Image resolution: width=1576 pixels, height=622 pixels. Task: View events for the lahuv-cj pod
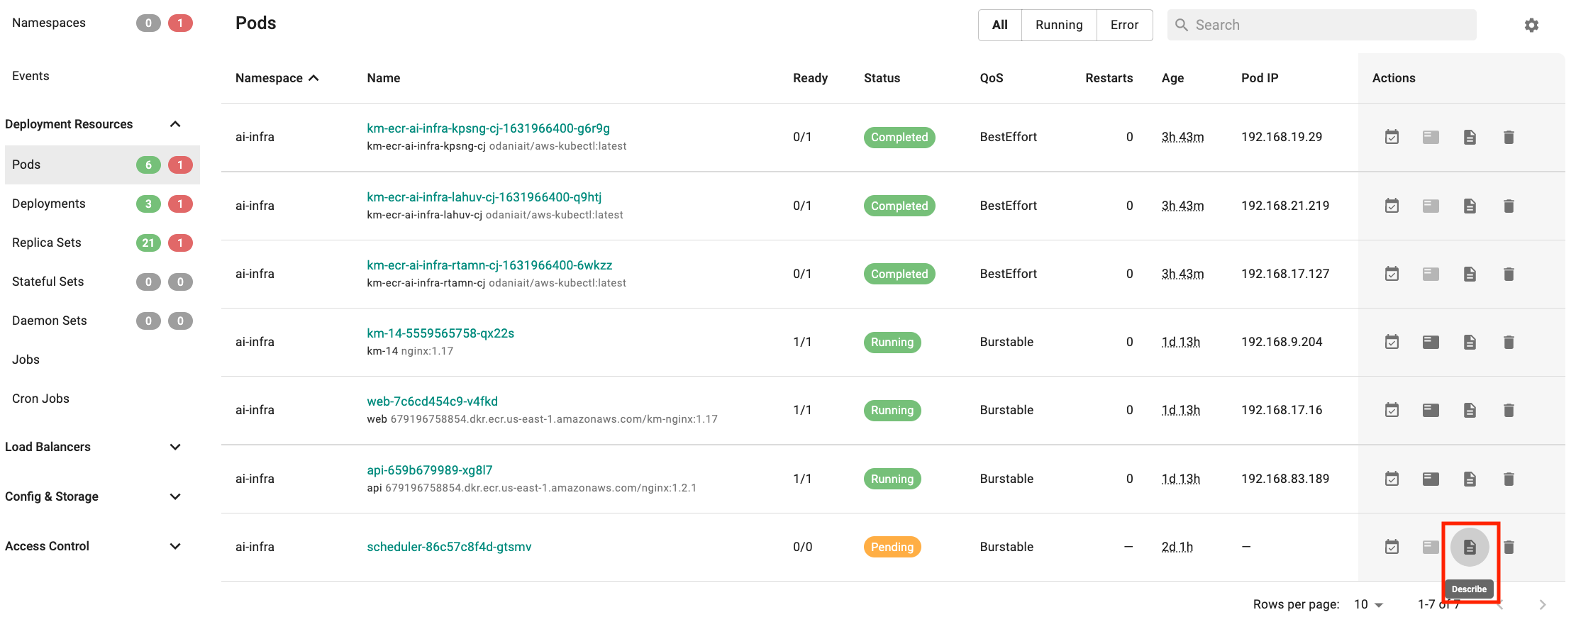click(x=1392, y=206)
